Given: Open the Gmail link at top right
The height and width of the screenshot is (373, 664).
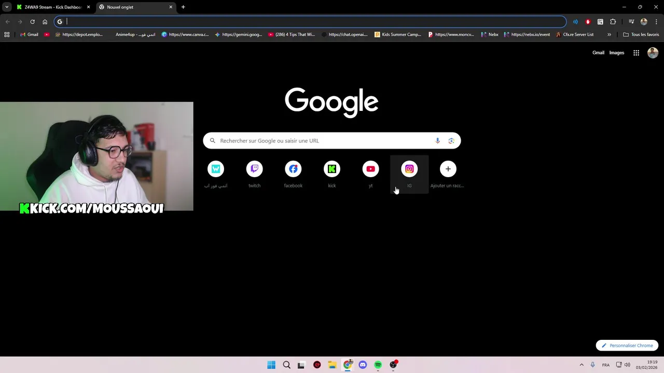Looking at the screenshot, I should 598,53.
